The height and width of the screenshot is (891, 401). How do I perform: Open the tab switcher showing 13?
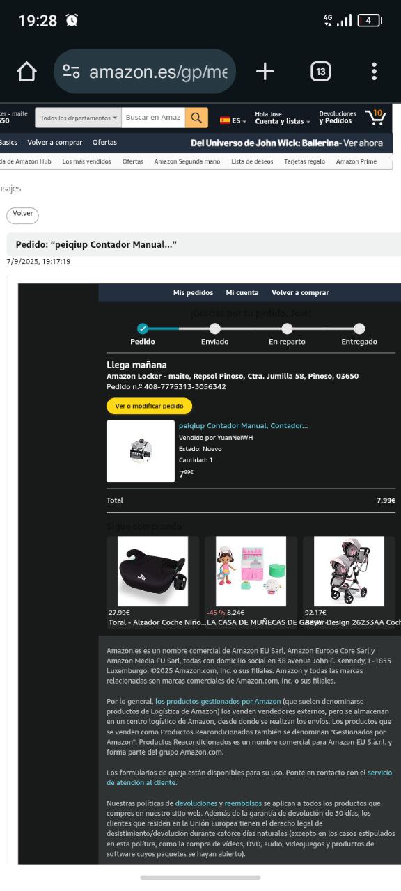[x=320, y=71]
